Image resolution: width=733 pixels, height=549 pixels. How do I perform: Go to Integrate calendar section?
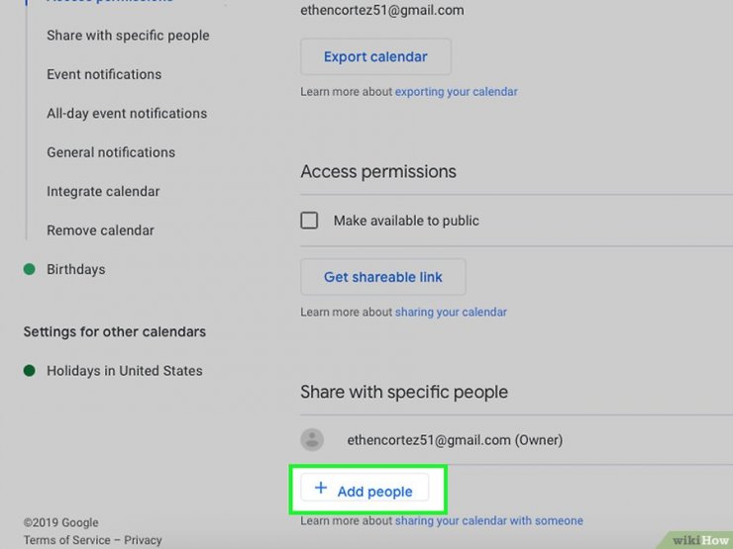[103, 191]
